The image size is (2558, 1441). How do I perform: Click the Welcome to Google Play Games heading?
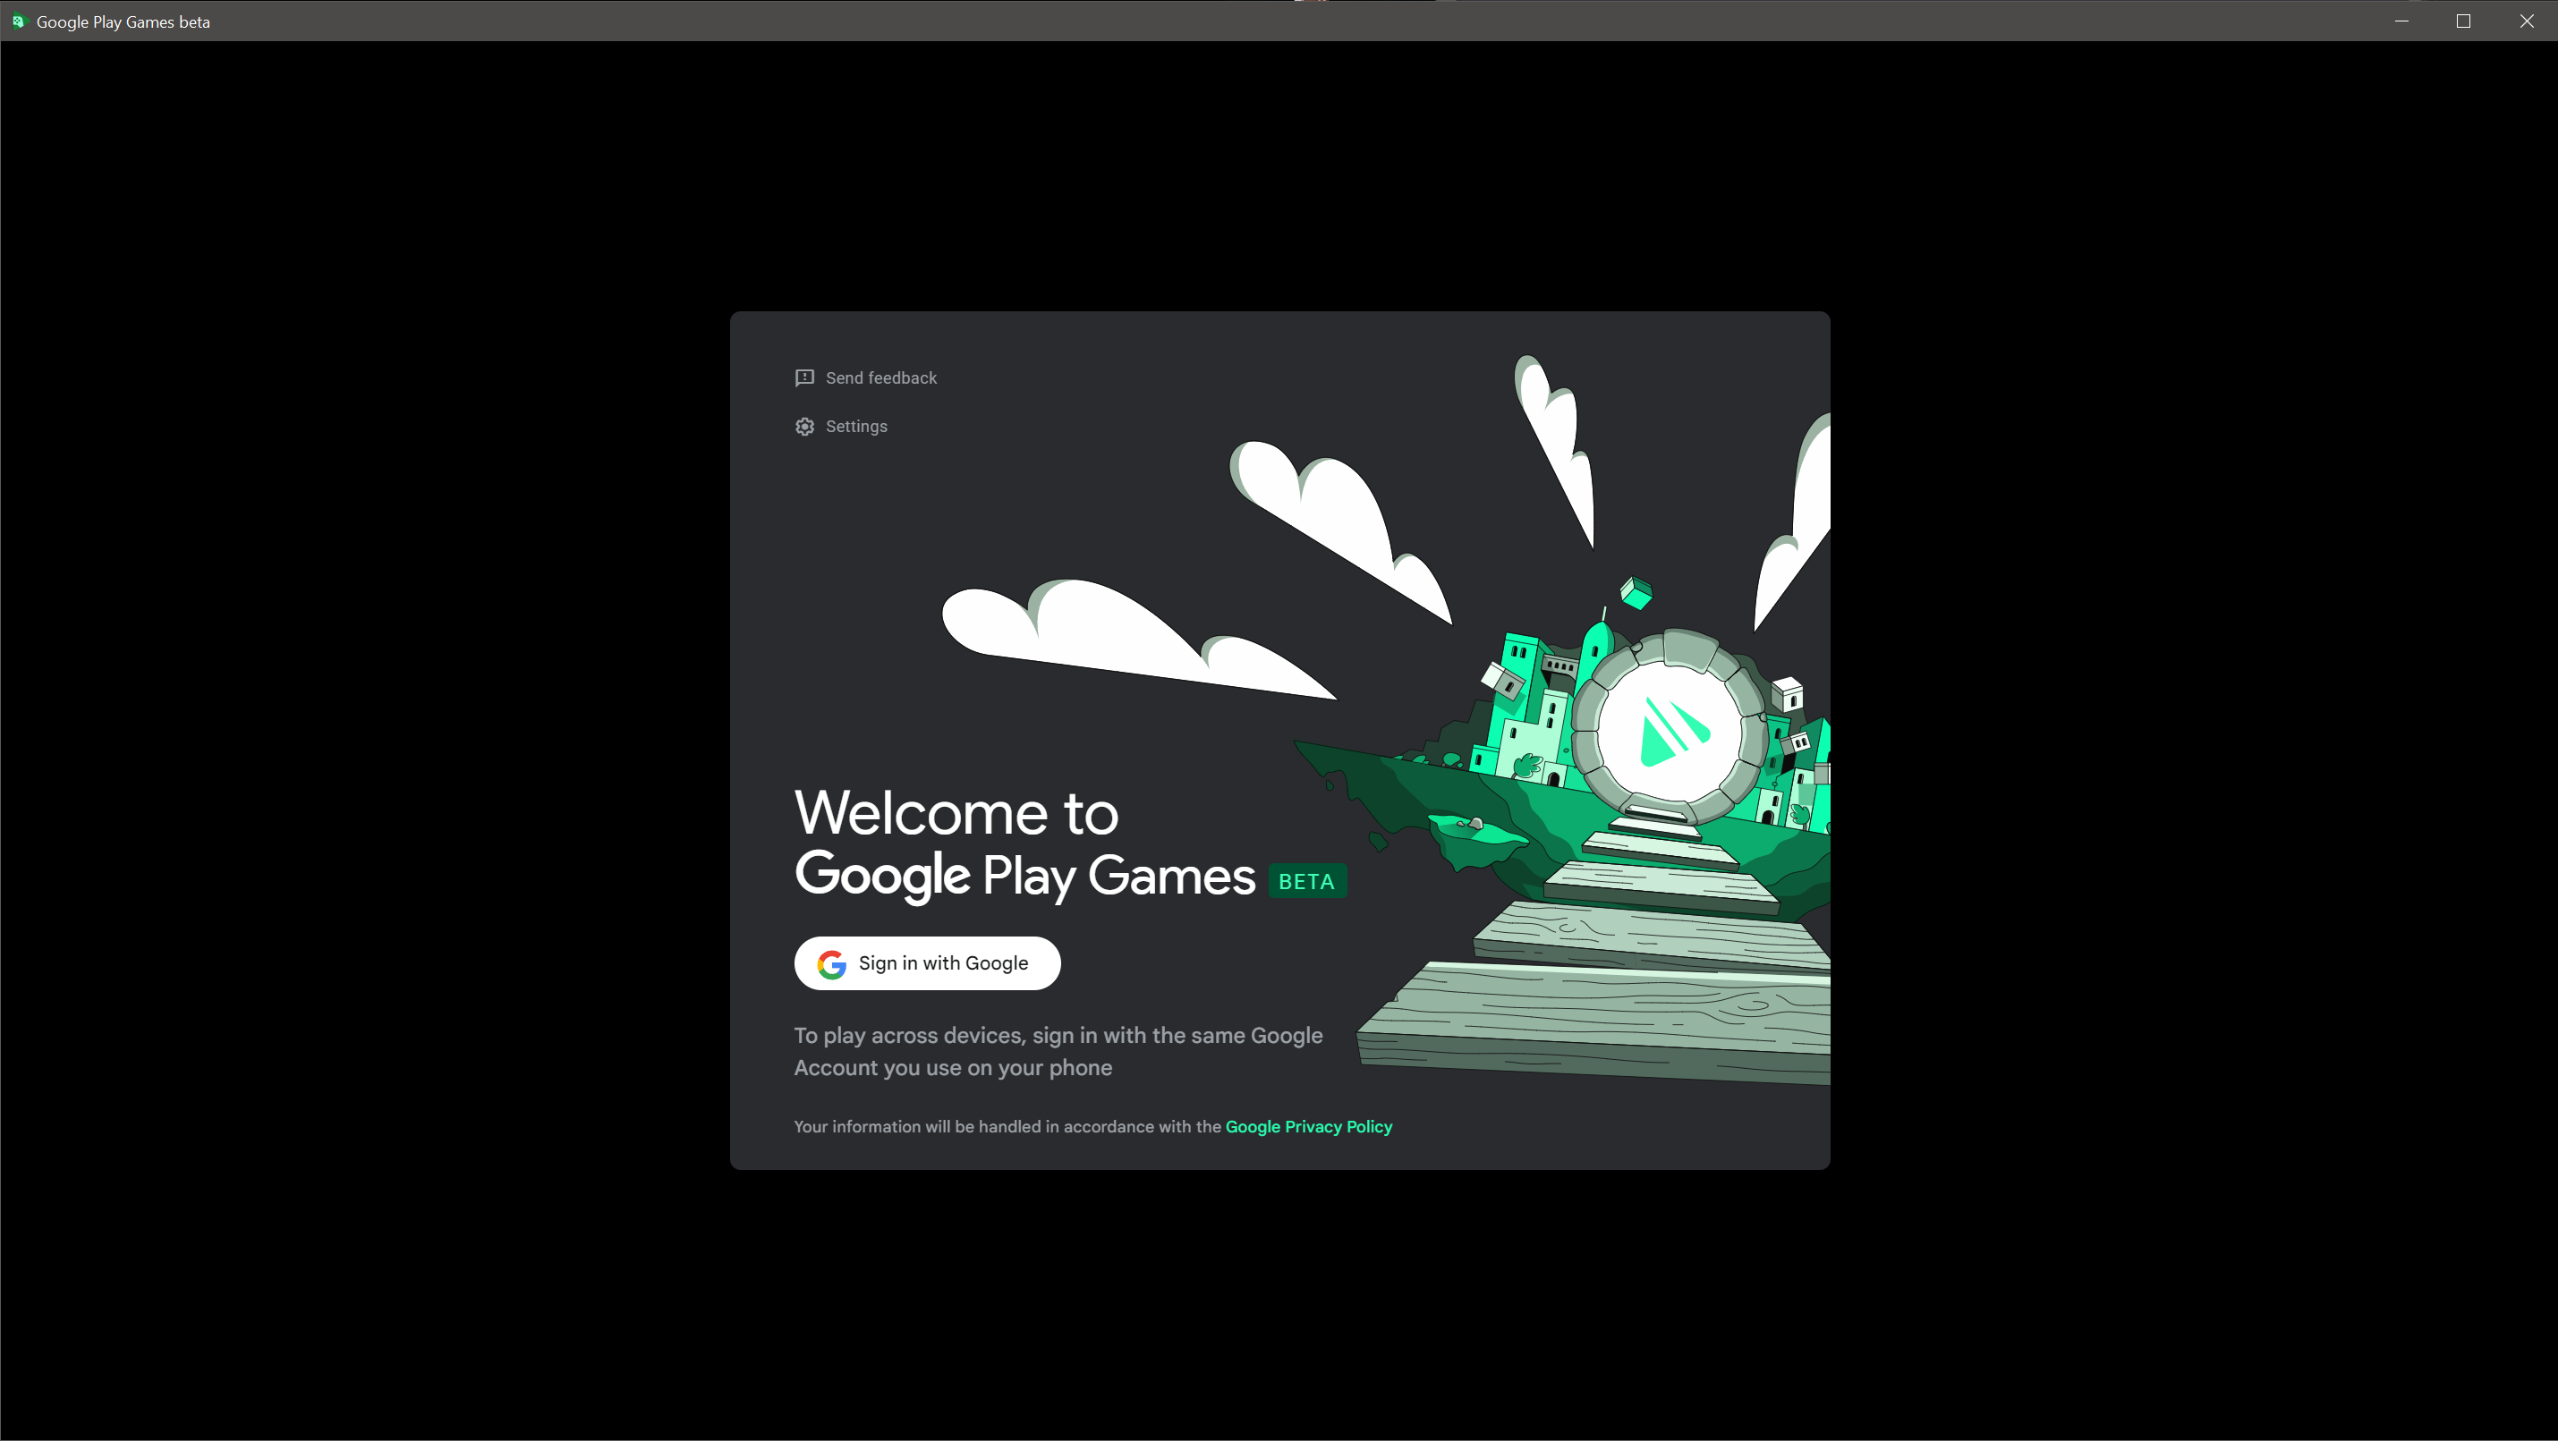(1023, 843)
